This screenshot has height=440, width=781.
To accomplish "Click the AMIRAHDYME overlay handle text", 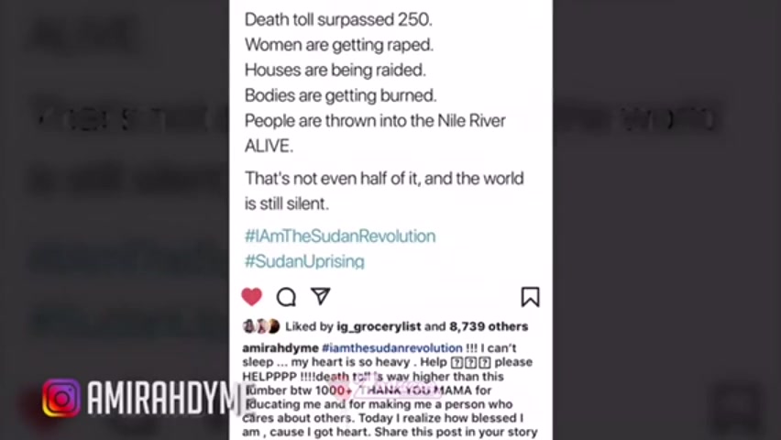I will click(164, 398).
